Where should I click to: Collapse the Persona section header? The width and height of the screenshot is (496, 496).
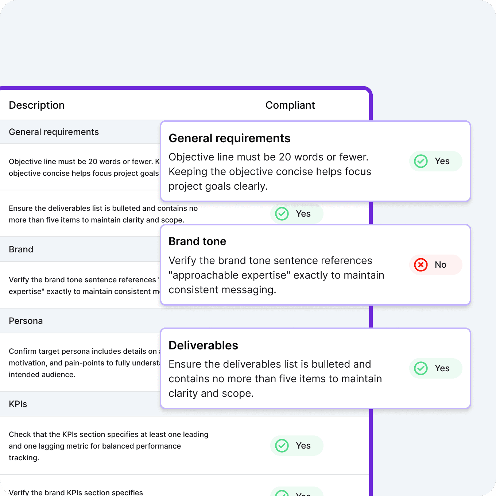tap(26, 321)
